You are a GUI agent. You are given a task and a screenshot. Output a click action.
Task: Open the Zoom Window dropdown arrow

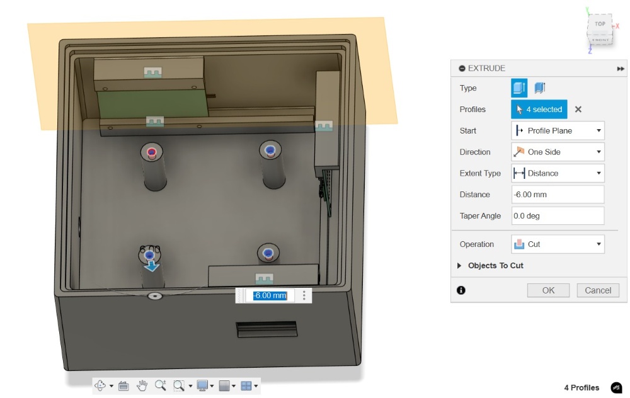coord(190,387)
